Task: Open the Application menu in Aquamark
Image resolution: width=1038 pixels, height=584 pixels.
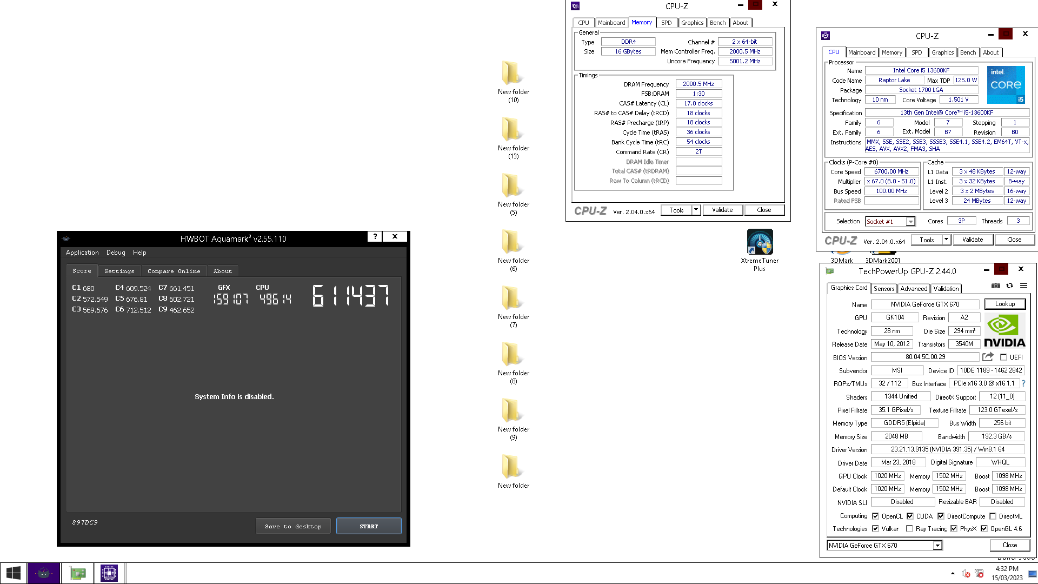Action: [x=82, y=253]
